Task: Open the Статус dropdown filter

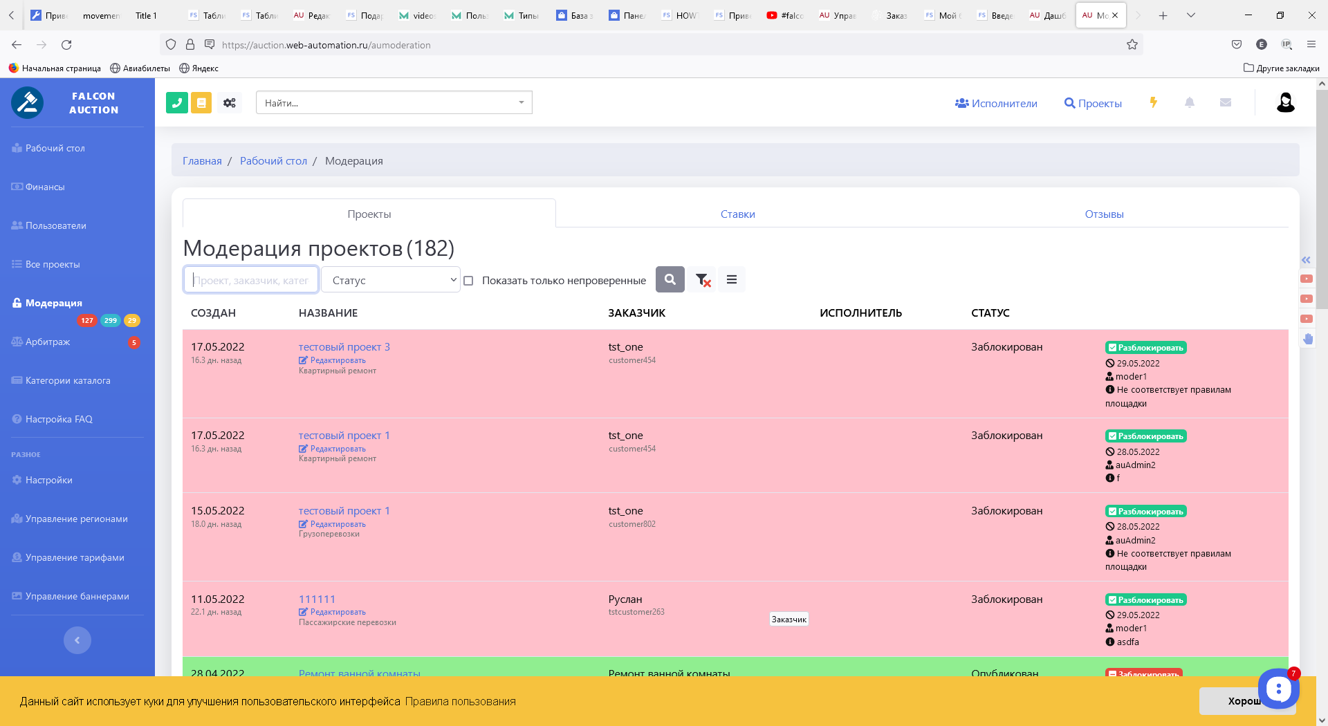Action: [x=391, y=280]
